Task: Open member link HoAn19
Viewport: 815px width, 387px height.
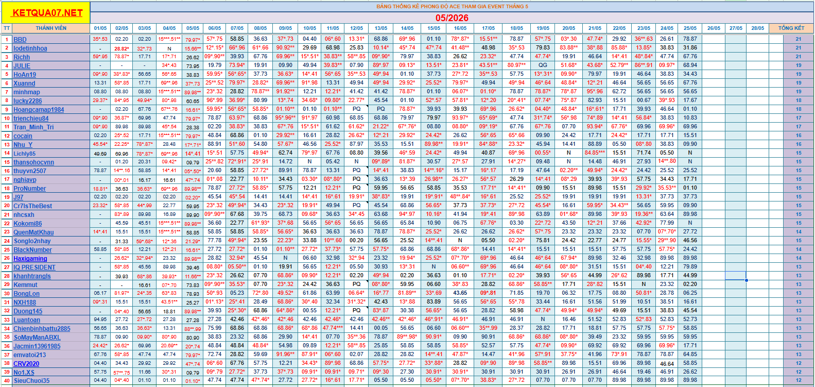Action: click(25, 75)
